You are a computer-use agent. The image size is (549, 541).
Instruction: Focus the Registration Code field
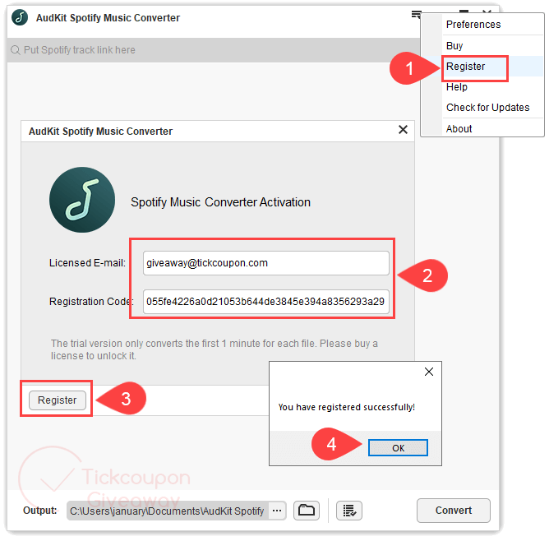[x=266, y=302]
